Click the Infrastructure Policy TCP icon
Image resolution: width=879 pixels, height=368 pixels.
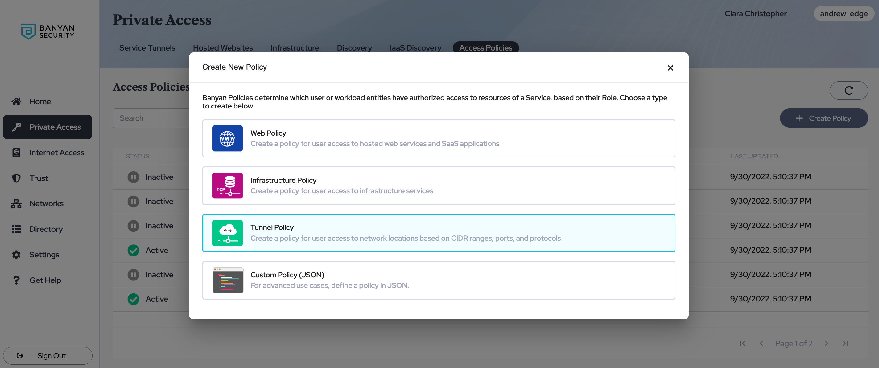(227, 185)
